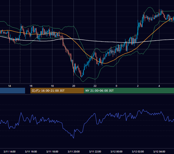Click the 3/11 16:00 label on the indicator axis
This screenshot has width=174, height=154.
tap(31, 151)
